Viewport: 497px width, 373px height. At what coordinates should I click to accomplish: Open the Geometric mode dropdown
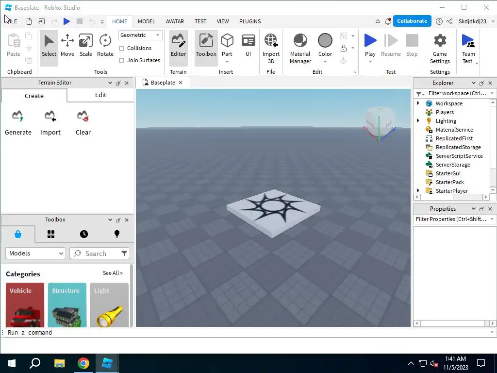click(x=140, y=35)
